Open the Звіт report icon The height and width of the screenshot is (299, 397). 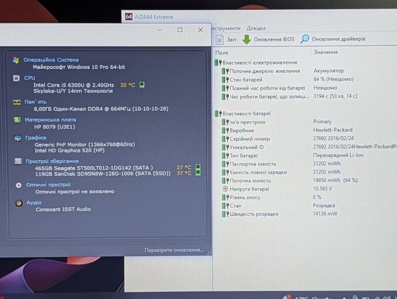[x=220, y=40]
